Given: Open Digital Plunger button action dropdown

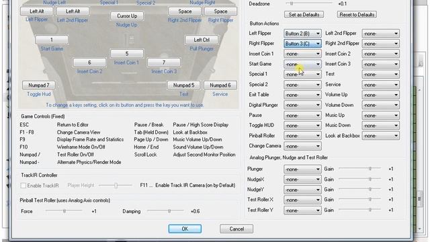Looking at the screenshot, I should tap(302, 105).
